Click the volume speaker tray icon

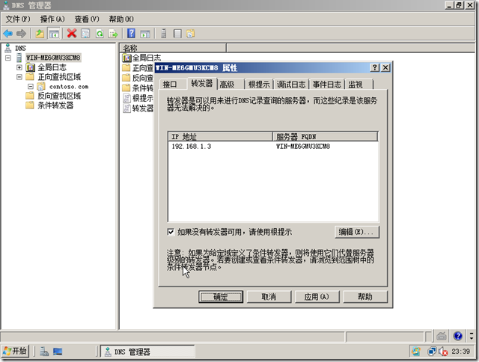click(x=443, y=352)
